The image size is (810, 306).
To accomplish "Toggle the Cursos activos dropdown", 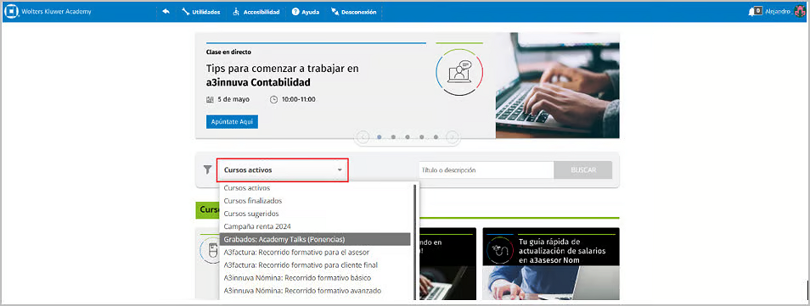I will [283, 170].
